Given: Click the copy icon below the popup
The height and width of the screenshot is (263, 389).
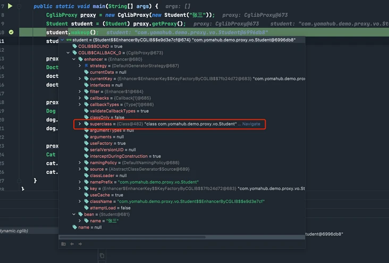Looking at the screenshot, I should (x=102, y=256).
